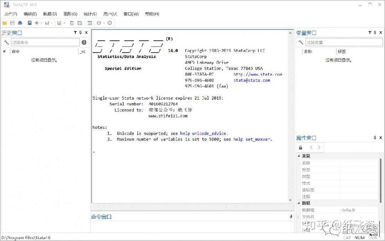Launch the Do-file Editor icon
This screenshot has height=241, width=385.
[59, 22]
